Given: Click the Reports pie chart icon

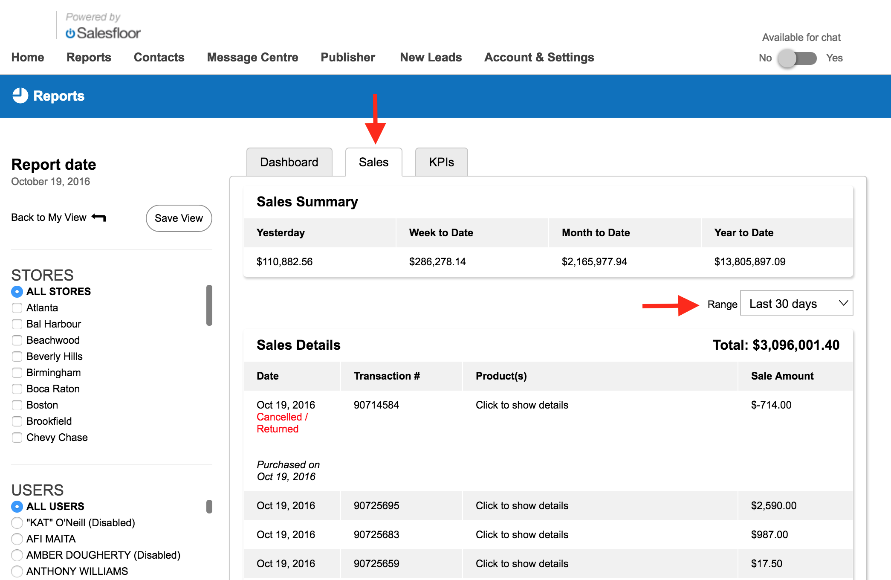Looking at the screenshot, I should pos(20,96).
